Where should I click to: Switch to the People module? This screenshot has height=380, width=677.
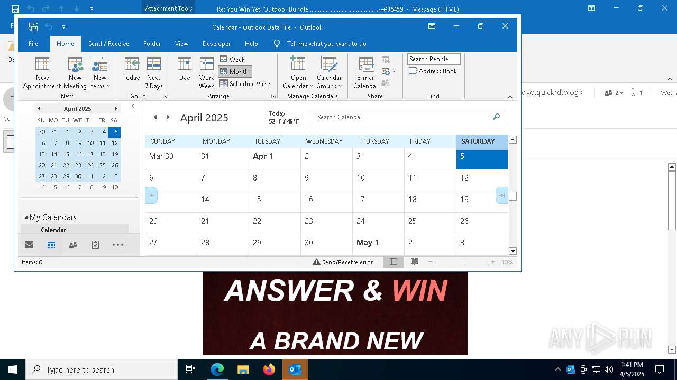point(74,245)
